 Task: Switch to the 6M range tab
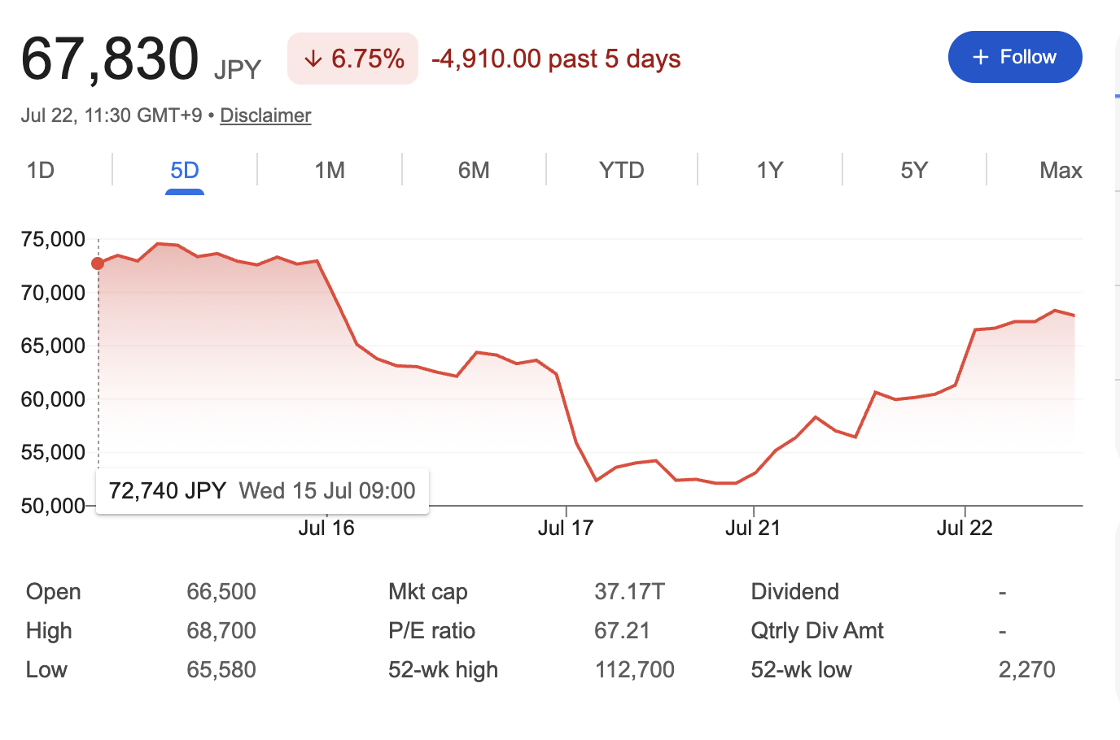[x=474, y=170]
